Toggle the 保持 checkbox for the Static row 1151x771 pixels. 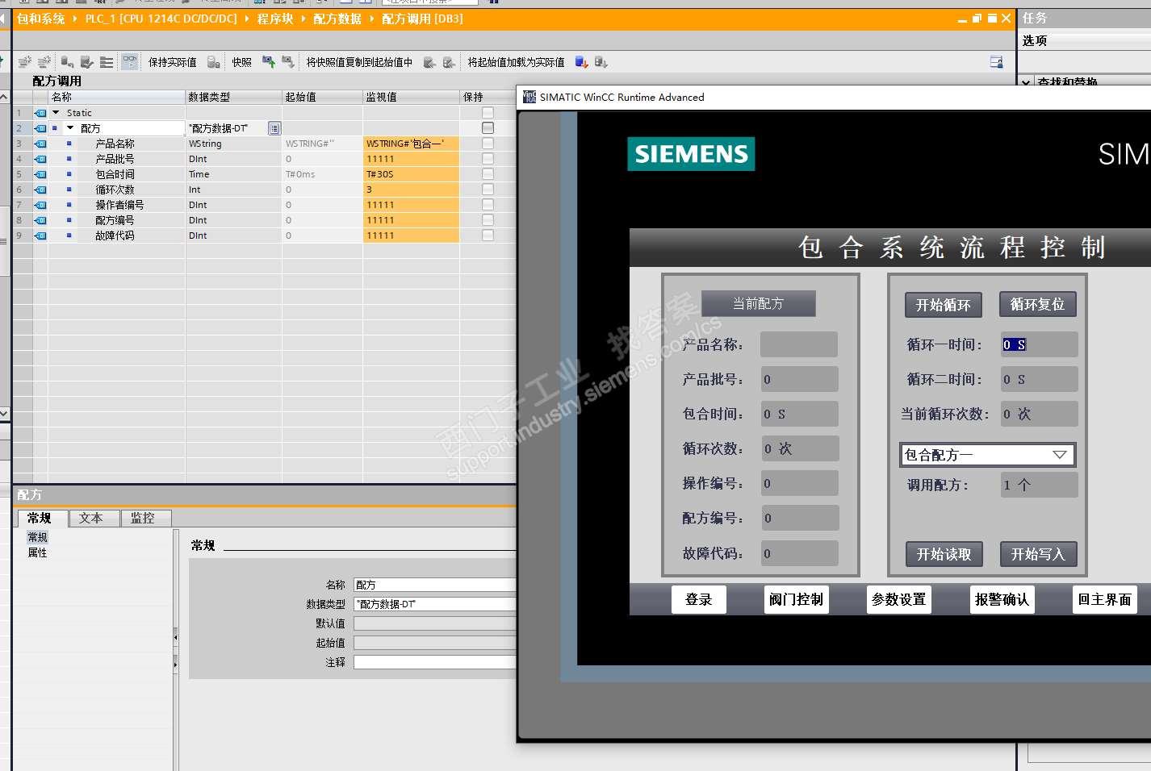[488, 113]
